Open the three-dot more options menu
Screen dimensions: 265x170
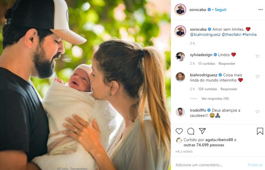(x=261, y=10)
